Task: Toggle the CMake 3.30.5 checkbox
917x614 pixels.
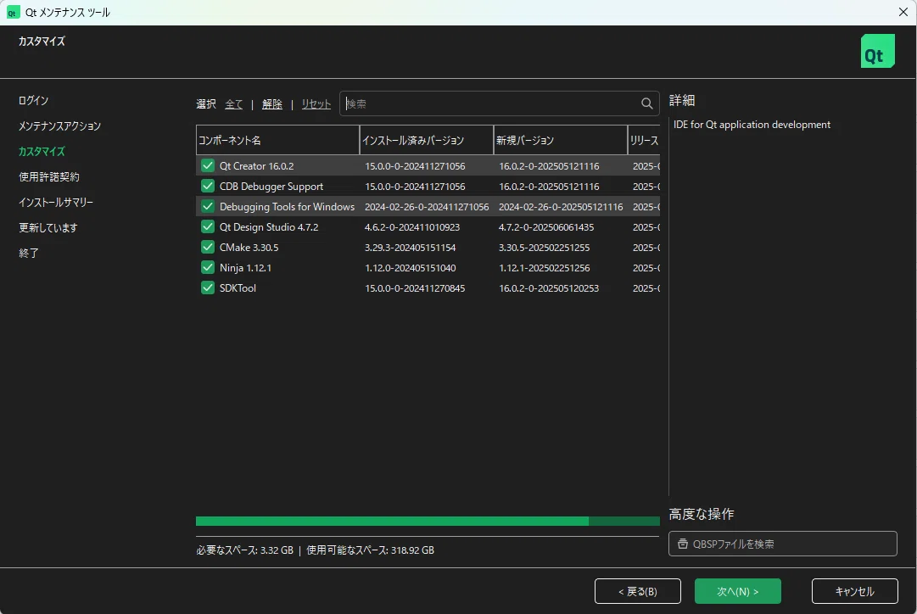Action: [208, 247]
